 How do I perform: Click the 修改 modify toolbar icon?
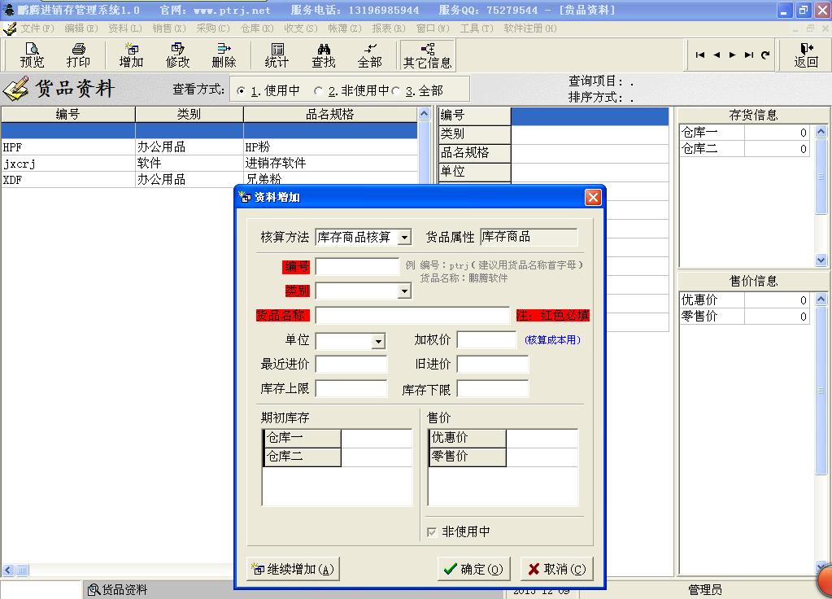click(177, 55)
